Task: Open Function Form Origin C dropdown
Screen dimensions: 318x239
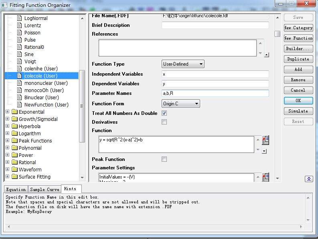Action: (x=181, y=104)
